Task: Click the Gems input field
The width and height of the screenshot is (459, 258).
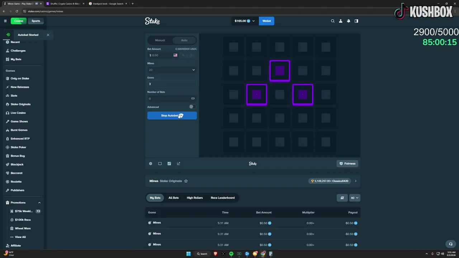Action: (x=172, y=84)
